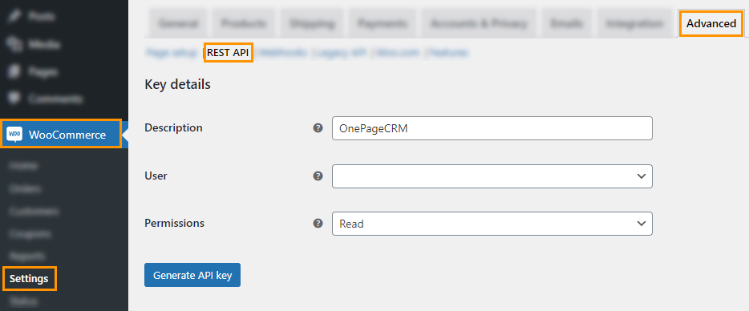Click the help icon beside Description
Screen dimensions: 749x311
[318, 128]
